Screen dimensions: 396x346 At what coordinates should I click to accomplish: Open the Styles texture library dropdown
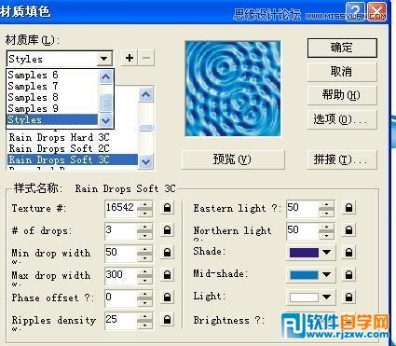(x=104, y=59)
